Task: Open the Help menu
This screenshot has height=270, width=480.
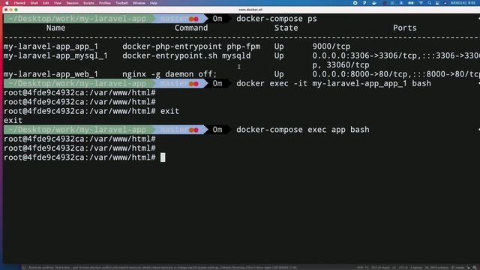Action: point(153,3)
